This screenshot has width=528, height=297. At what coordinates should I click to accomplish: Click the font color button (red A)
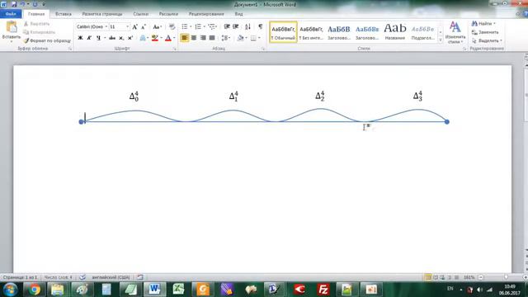click(168, 38)
